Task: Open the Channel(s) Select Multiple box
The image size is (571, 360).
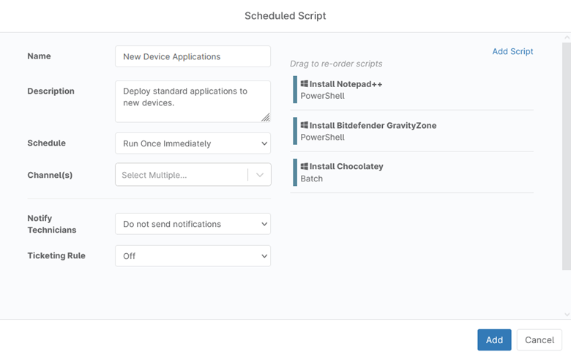Action: tap(182, 175)
